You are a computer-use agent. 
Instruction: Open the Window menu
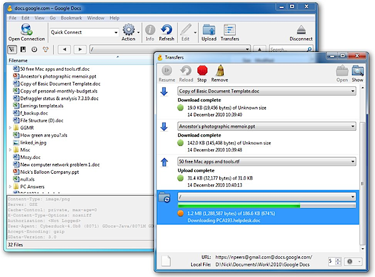click(x=96, y=18)
